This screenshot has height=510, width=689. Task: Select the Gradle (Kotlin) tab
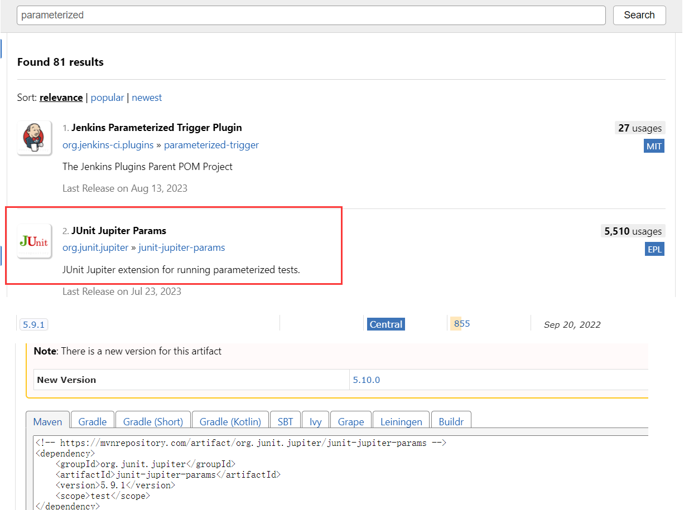(230, 421)
